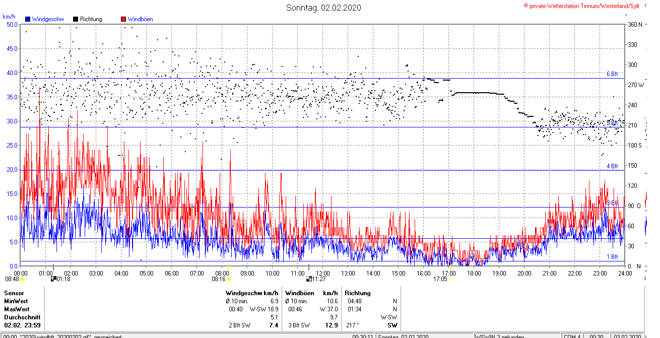Click the 50.0 speed axis value
The image size is (660, 338).
click(11, 25)
